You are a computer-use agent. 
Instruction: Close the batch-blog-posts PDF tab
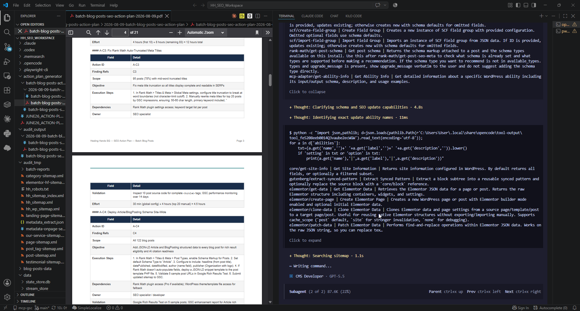click(x=167, y=16)
